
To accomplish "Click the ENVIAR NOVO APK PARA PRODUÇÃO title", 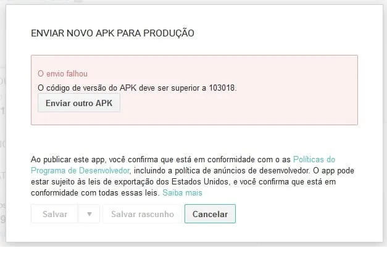I will 112,33.
